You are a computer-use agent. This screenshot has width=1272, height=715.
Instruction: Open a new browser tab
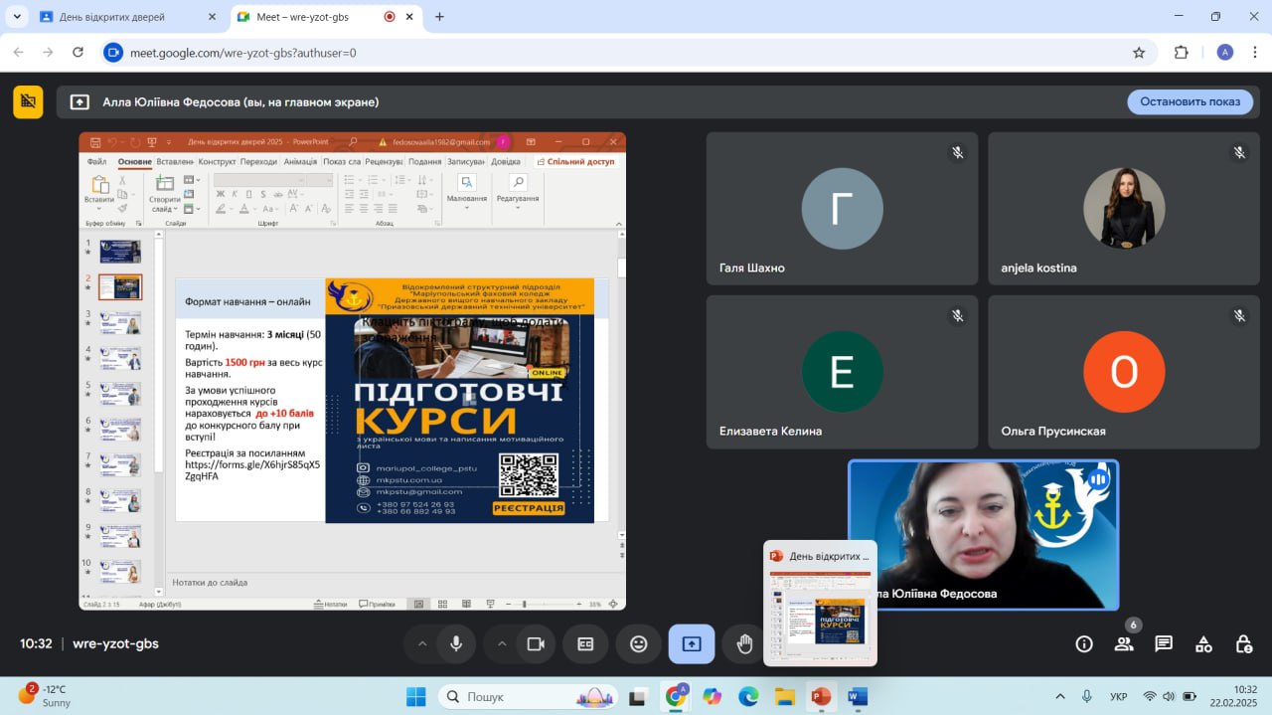point(439,17)
